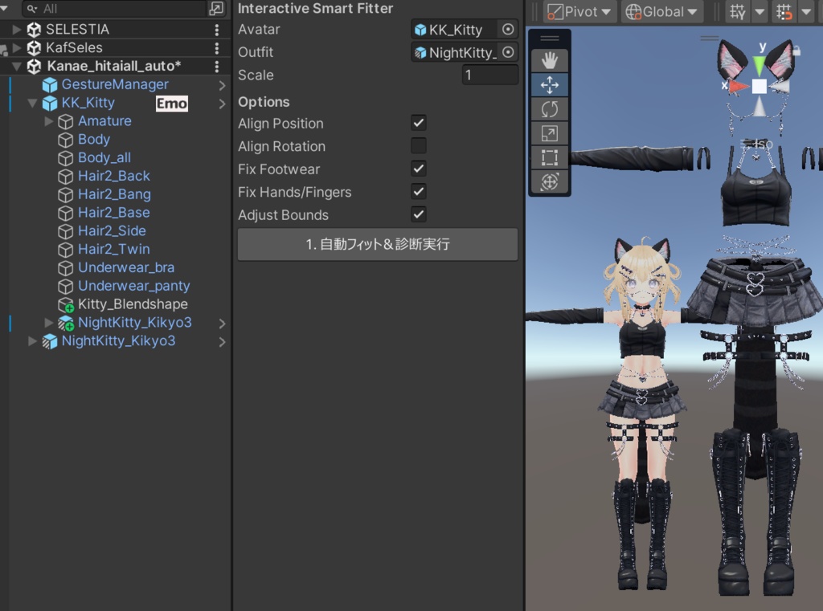The image size is (823, 611).
Task: Open the options menu beside SELESTIA
Action: 217,29
